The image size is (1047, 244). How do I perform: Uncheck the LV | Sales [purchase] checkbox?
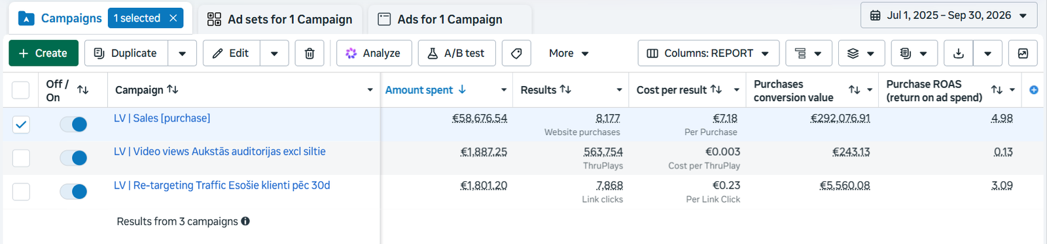(x=21, y=125)
